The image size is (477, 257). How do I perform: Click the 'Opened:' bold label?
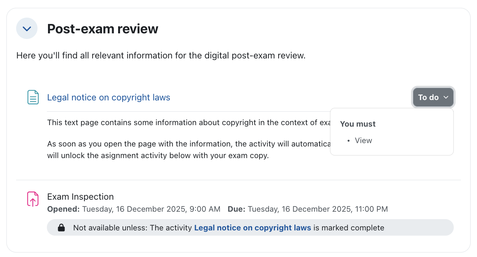(x=63, y=209)
